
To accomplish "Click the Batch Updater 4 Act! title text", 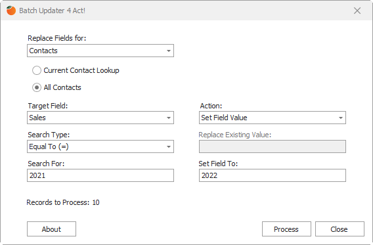I will [x=52, y=11].
